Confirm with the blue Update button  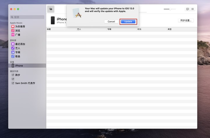coord(128,22)
